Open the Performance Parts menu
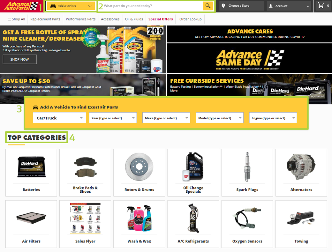The image size is (332, 252). (80, 19)
